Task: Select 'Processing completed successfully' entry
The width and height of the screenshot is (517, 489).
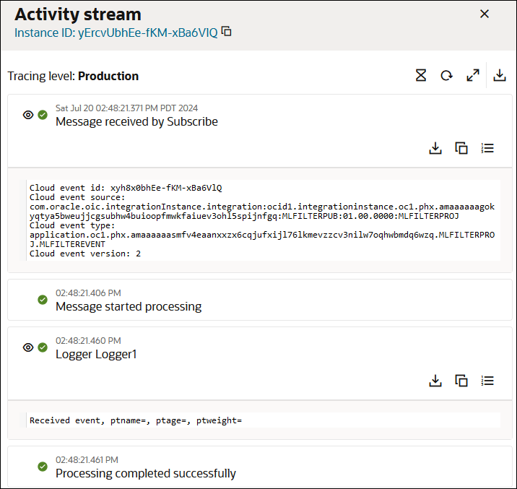Action: 146,474
